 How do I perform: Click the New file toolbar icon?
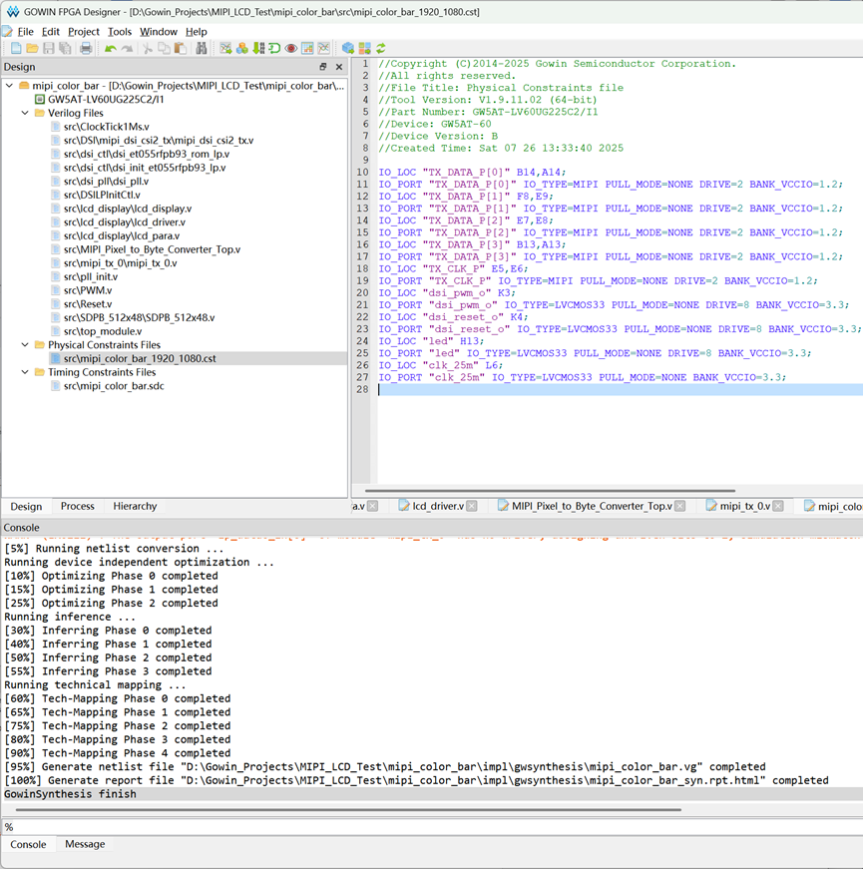(16, 48)
